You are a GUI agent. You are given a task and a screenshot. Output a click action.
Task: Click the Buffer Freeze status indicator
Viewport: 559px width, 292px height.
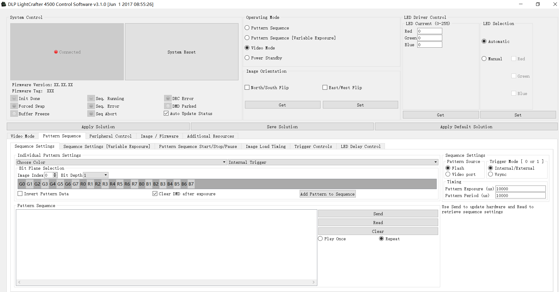(x=14, y=114)
